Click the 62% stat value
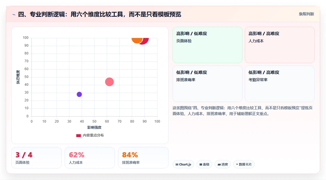 [x=77, y=155]
